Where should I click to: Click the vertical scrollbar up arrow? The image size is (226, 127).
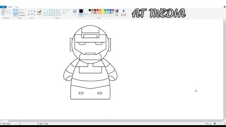coord(225,20)
